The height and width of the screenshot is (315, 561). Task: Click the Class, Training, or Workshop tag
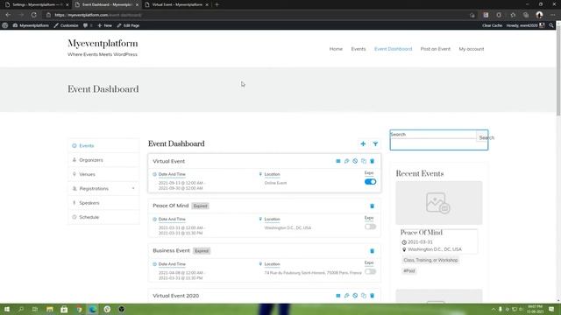tap(430, 260)
